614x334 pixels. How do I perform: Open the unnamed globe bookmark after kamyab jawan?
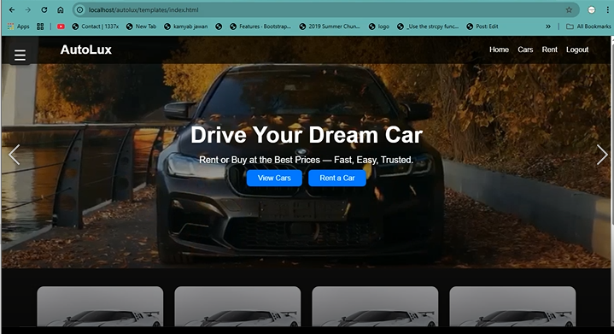coord(219,26)
